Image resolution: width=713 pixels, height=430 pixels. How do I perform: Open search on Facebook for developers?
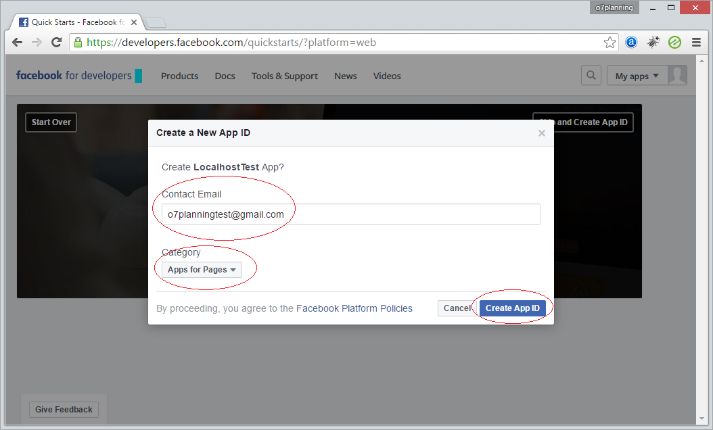point(591,76)
